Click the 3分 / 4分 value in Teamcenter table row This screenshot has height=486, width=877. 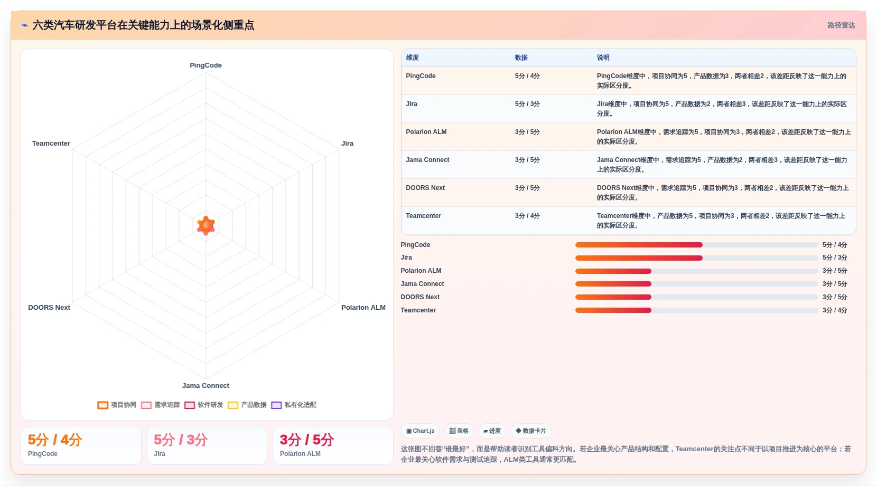(527, 216)
